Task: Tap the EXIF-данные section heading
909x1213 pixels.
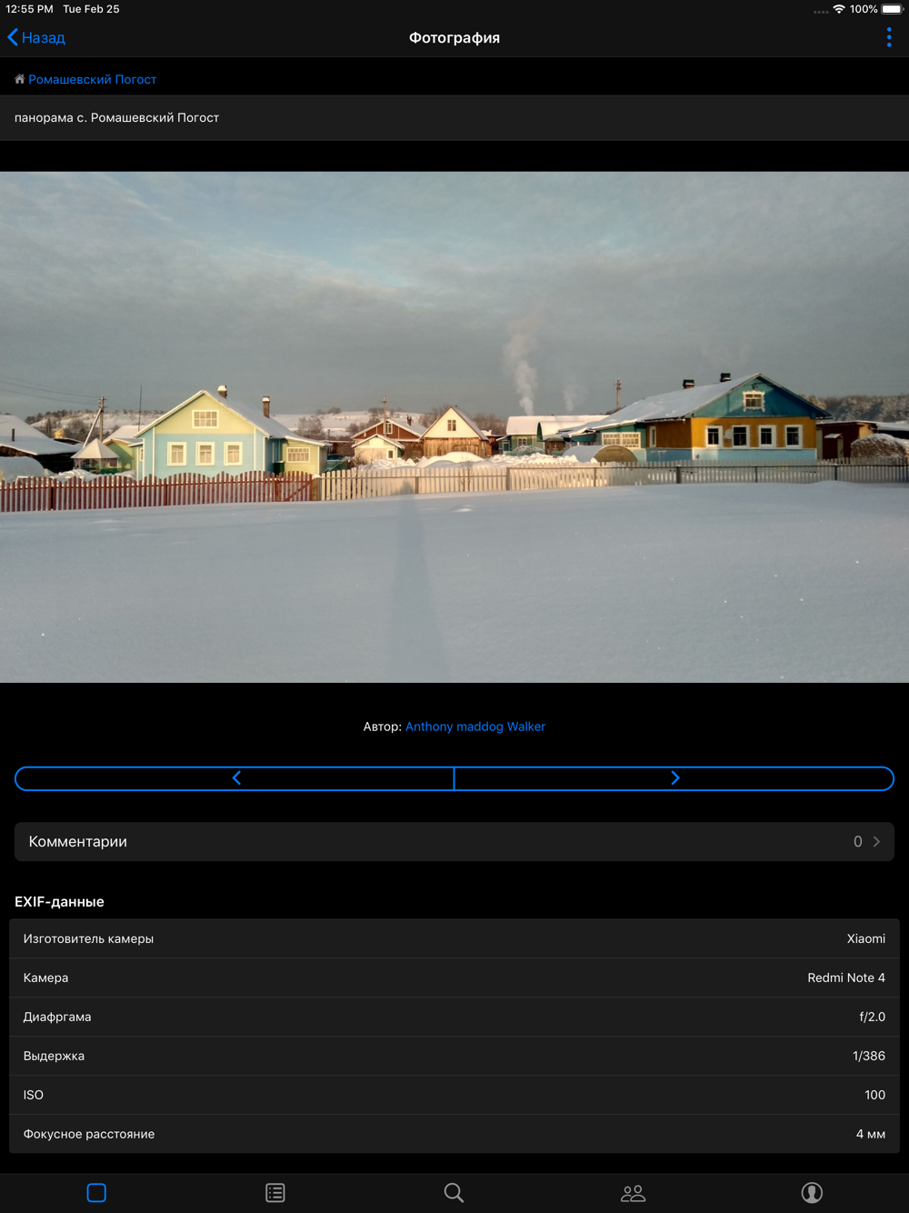Action: 59,902
